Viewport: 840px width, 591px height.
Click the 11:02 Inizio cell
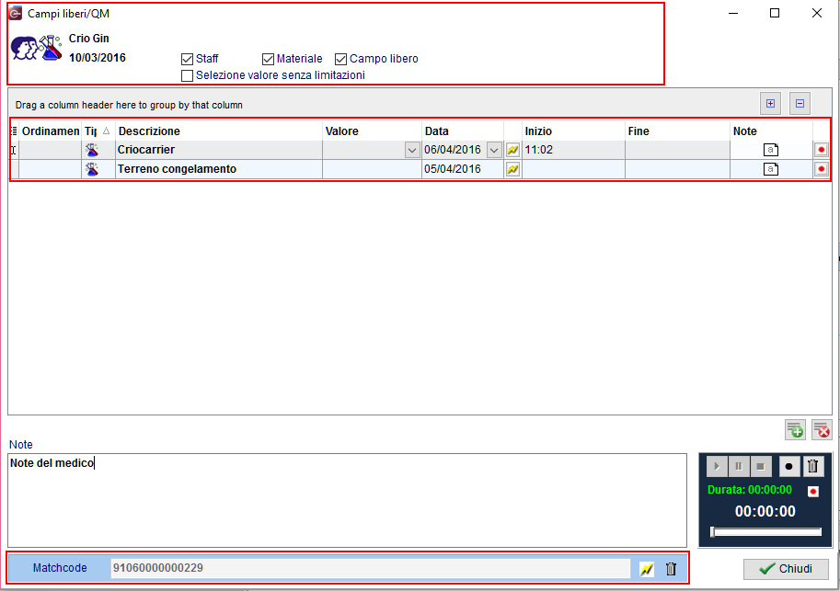pos(573,150)
